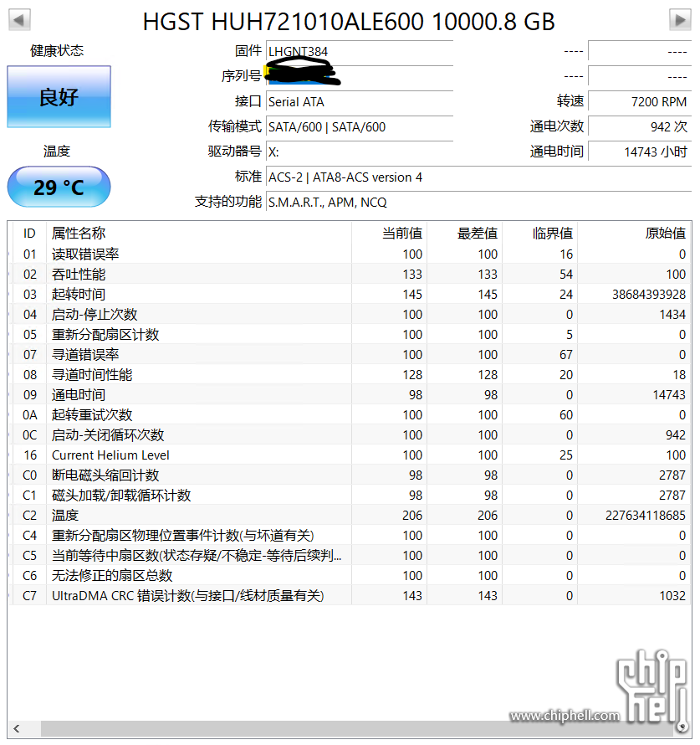
Task: Select row C0 断电磁头缩回计数
Action: coord(350,475)
